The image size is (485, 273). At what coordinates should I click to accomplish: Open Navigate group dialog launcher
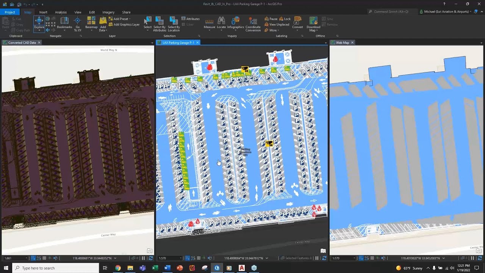(80, 36)
